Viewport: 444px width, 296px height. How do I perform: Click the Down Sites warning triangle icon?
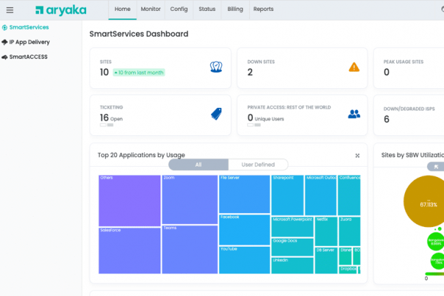354,67
